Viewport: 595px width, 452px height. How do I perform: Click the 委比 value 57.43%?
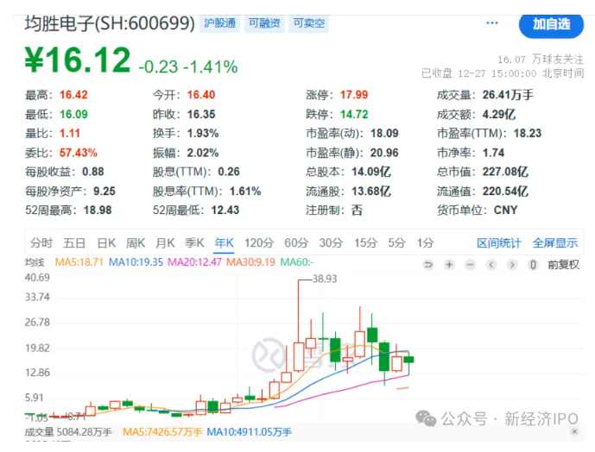[x=79, y=153]
